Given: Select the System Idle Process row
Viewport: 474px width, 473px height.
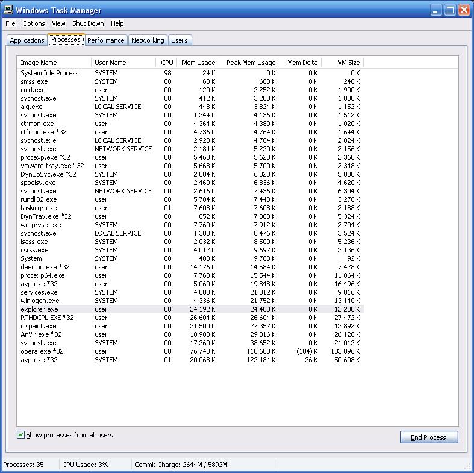Looking at the screenshot, I should pos(190,73).
